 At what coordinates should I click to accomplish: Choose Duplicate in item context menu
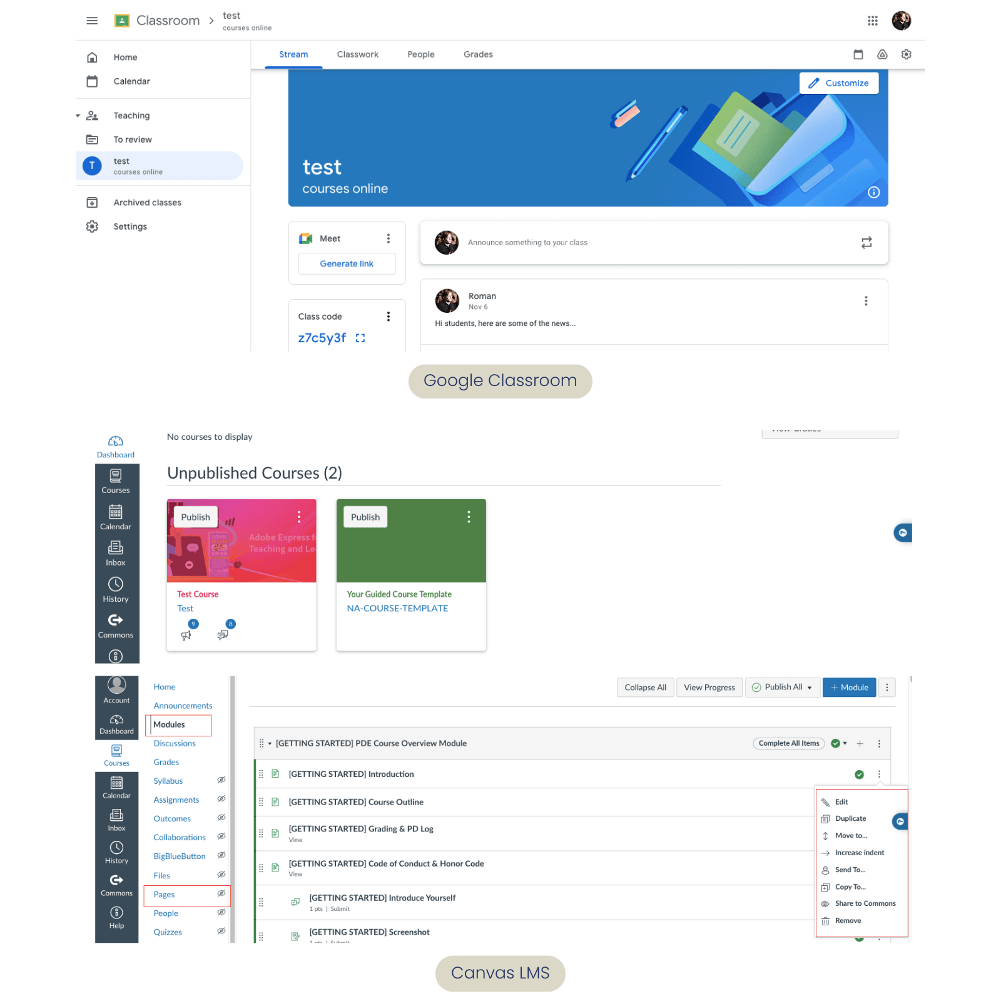[851, 818]
